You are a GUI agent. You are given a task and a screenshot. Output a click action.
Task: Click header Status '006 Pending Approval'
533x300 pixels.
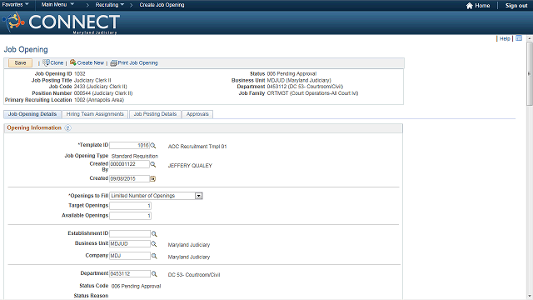click(291, 74)
